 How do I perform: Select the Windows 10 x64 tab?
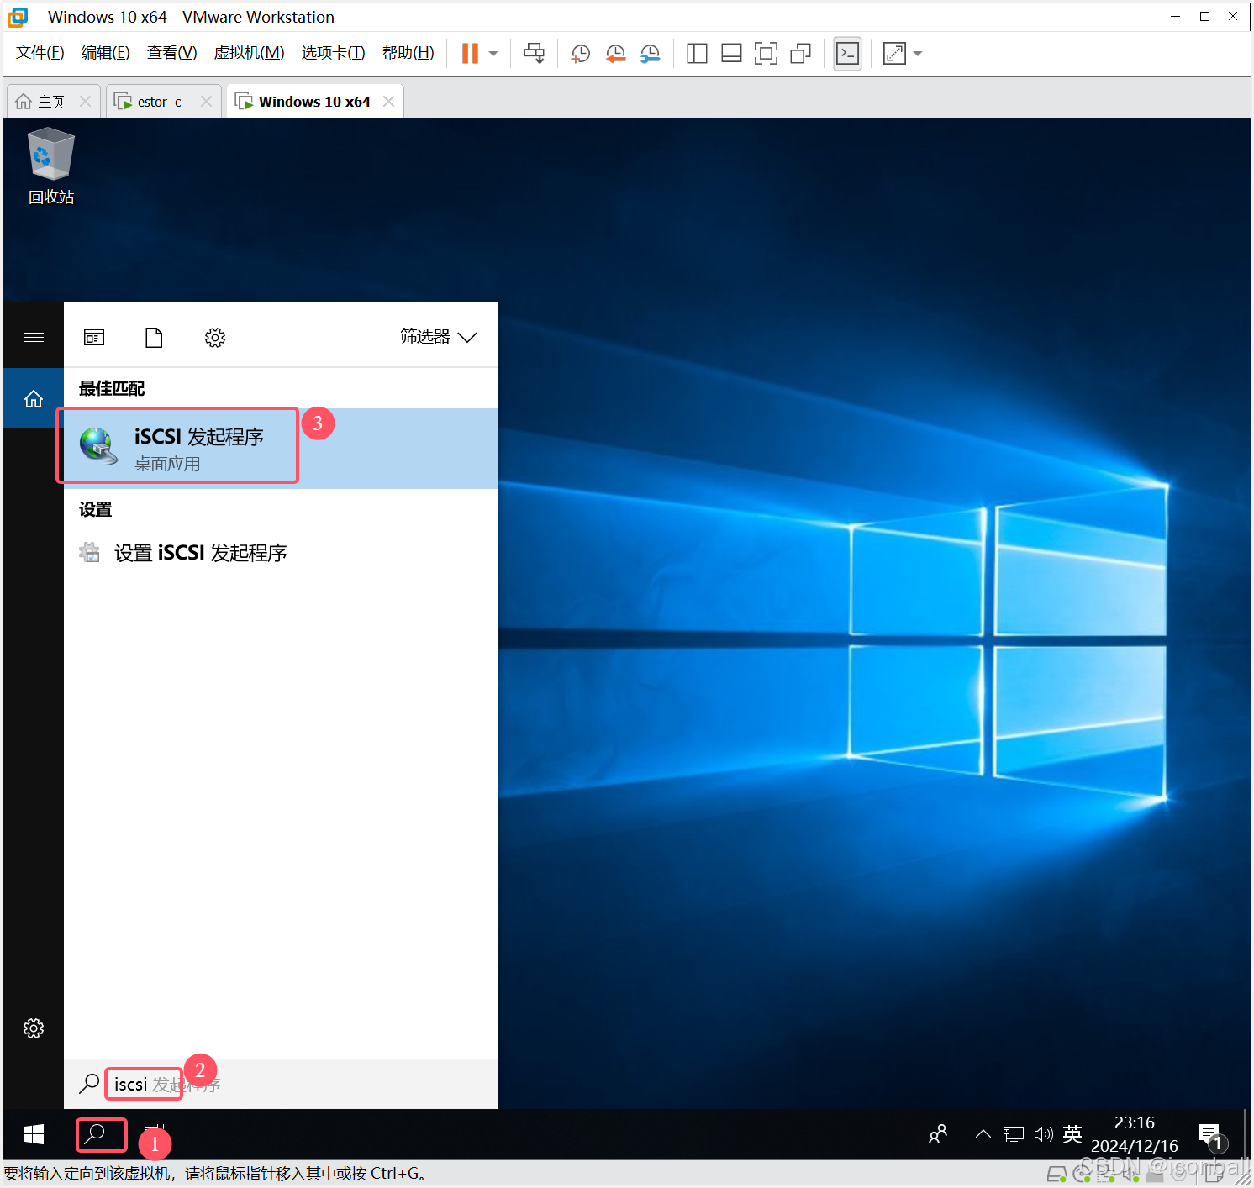[314, 102]
